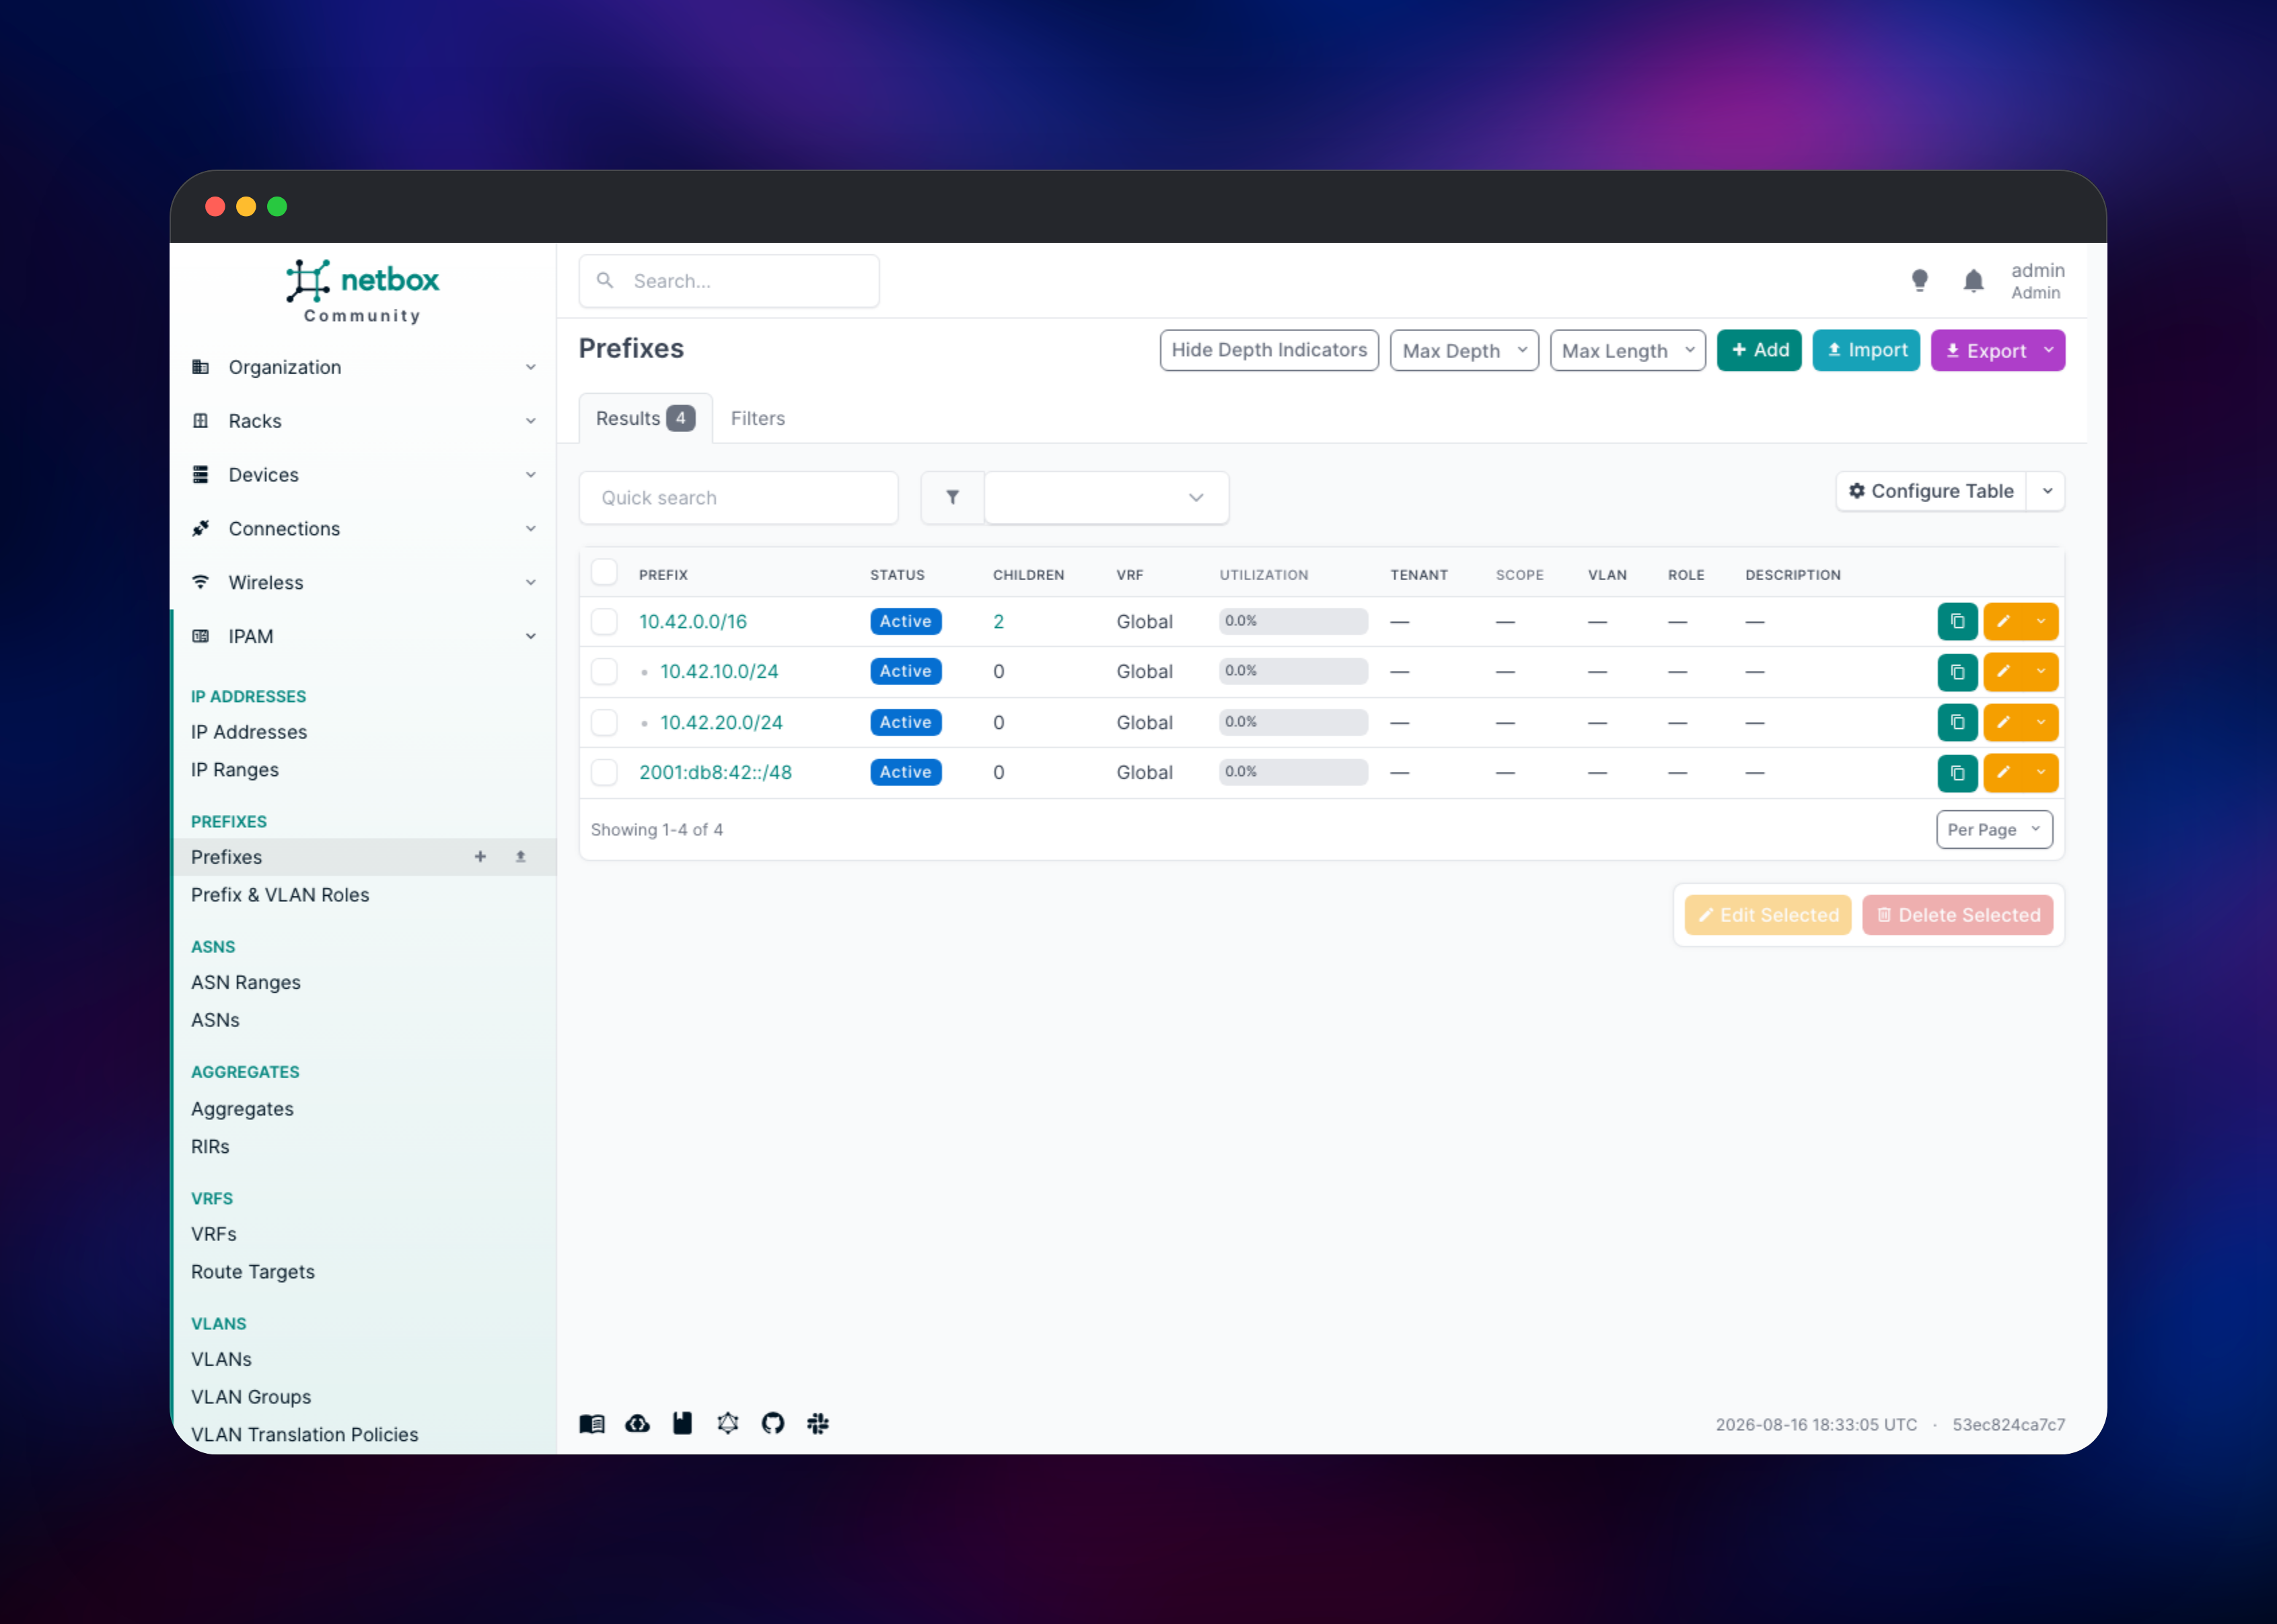This screenshot has height=1624, width=2277.
Task: Click Configure Table button
Action: pyautogui.click(x=1931, y=491)
